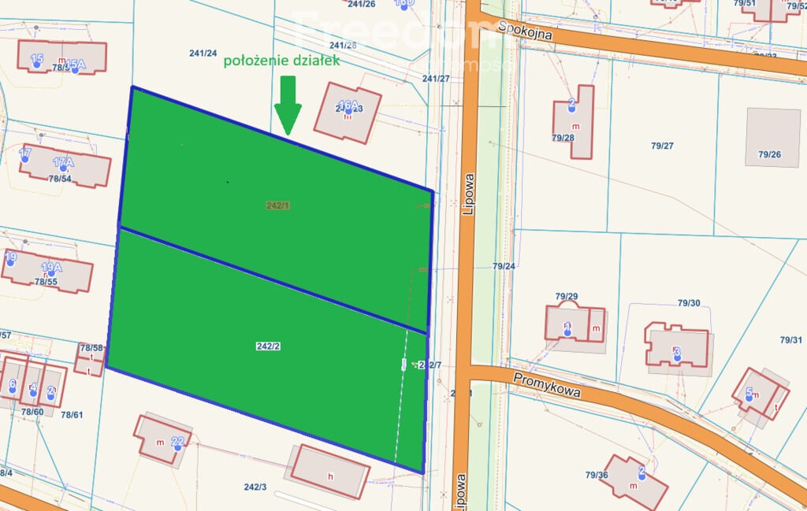Viewport: 807px width, 511px height.
Task: Select parcel number label 79/27
Action: (x=662, y=146)
